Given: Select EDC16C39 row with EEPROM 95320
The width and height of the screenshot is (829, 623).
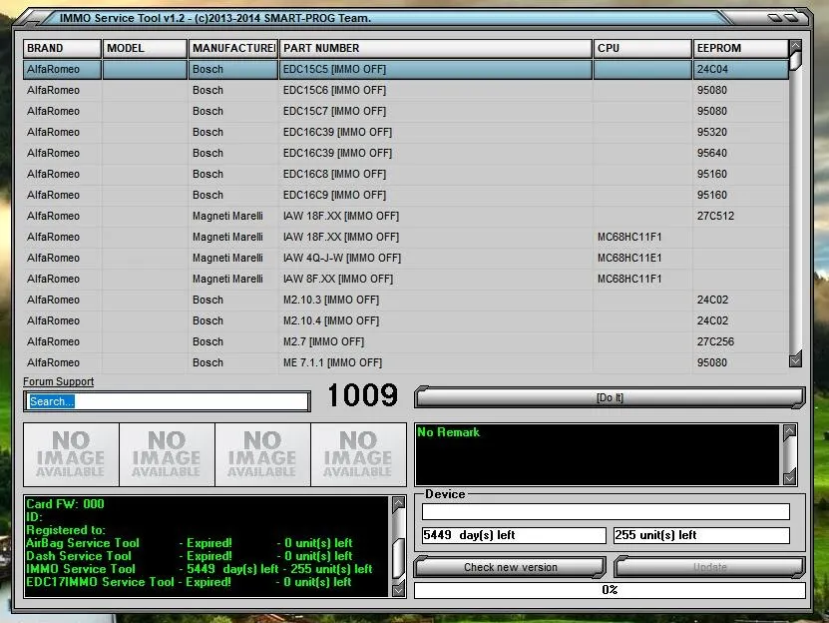Looking at the screenshot, I should (405, 132).
